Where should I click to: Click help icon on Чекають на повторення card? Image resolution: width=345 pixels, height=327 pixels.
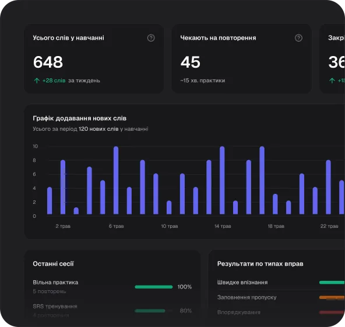(298, 38)
